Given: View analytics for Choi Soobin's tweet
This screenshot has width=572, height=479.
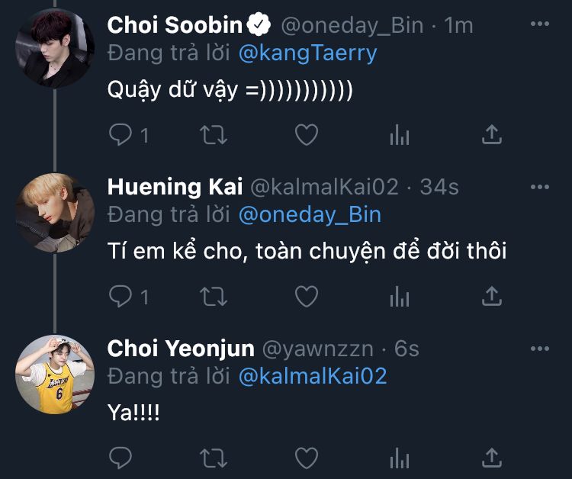Looking at the screenshot, I should pos(399,135).
